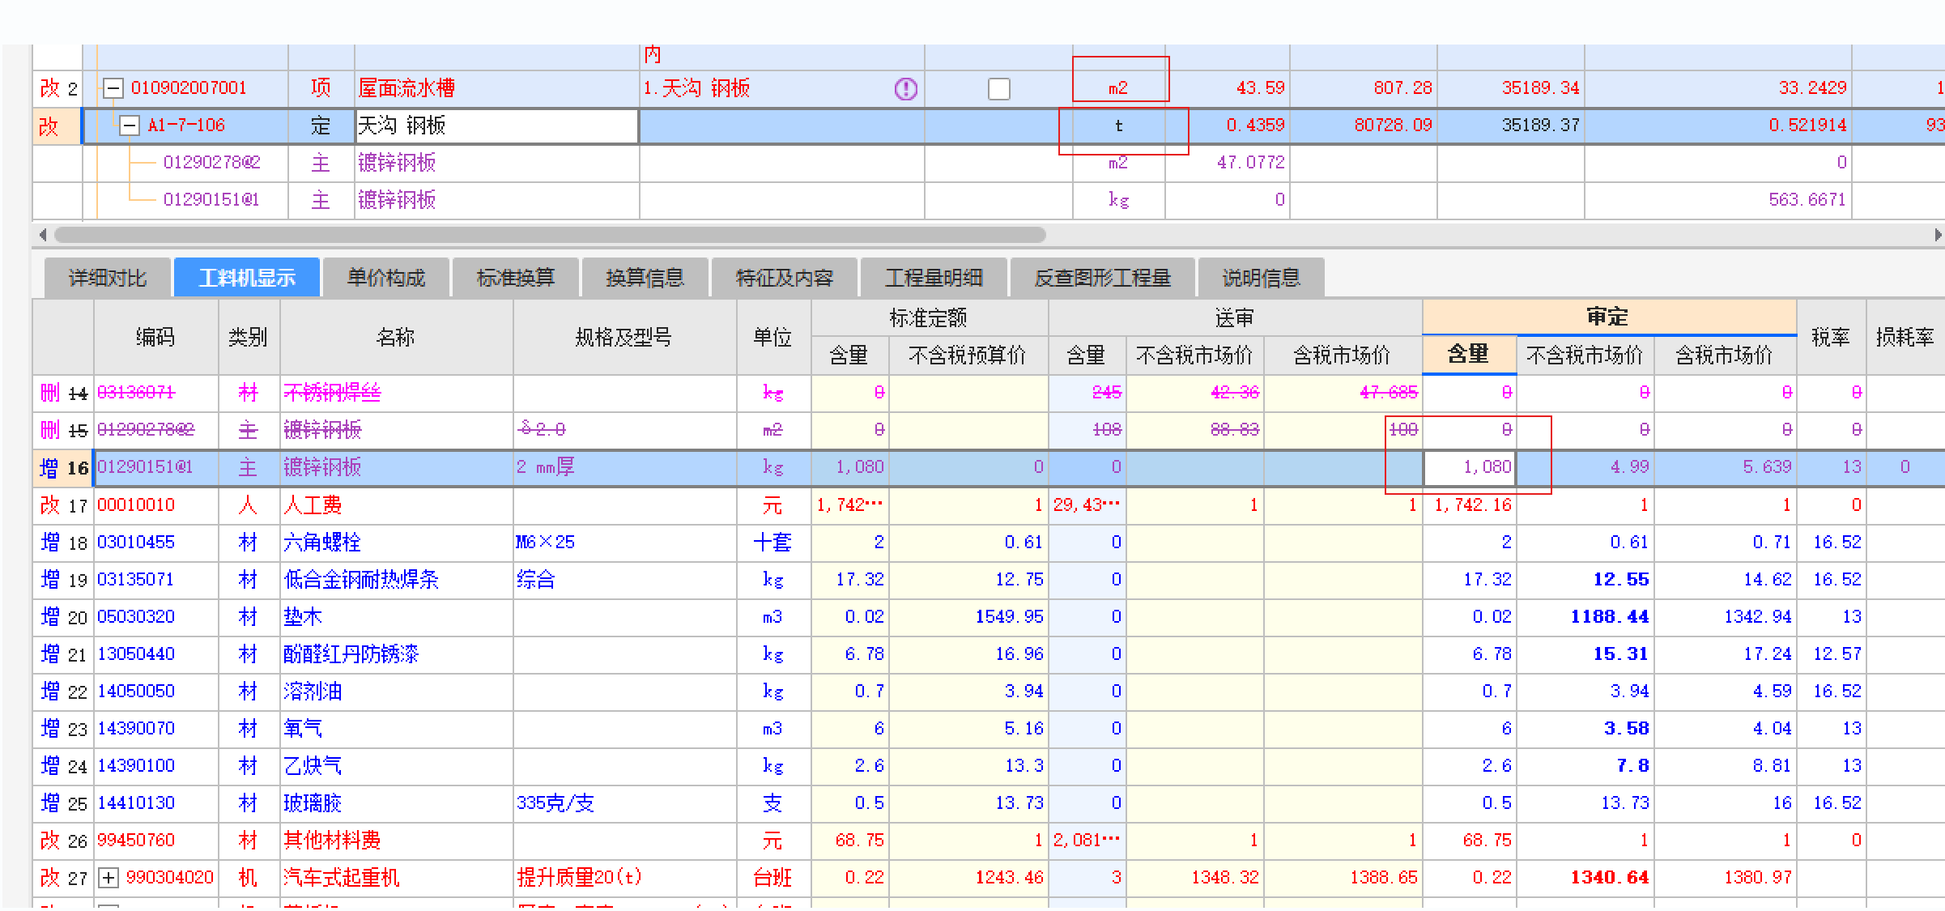The image size is (1945, 911).
Task: Click the t unit cell of A1-7-106
Action: coord(1118,126)
